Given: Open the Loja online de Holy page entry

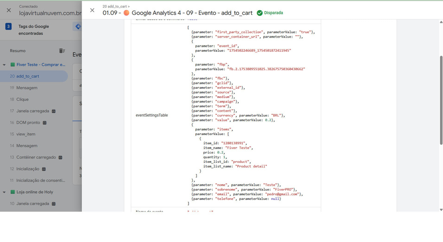Looking at the screenshot, I should tap(35, 192).
